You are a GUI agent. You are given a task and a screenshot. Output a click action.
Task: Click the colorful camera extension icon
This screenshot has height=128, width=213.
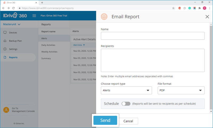pos(195,8)
